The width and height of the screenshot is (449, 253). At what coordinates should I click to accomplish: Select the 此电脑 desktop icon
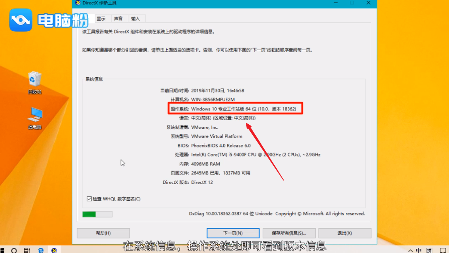35,118
